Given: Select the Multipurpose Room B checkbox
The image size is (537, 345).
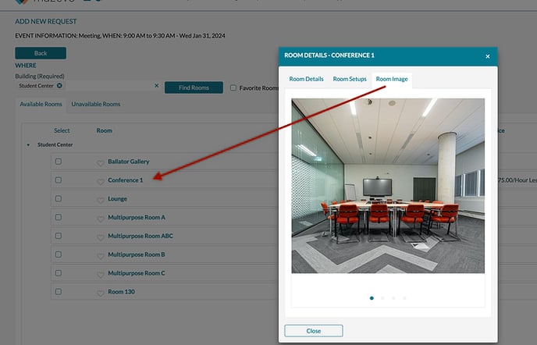Looking at the screenshot, I should pyautogui.click(x=59, y=254).
